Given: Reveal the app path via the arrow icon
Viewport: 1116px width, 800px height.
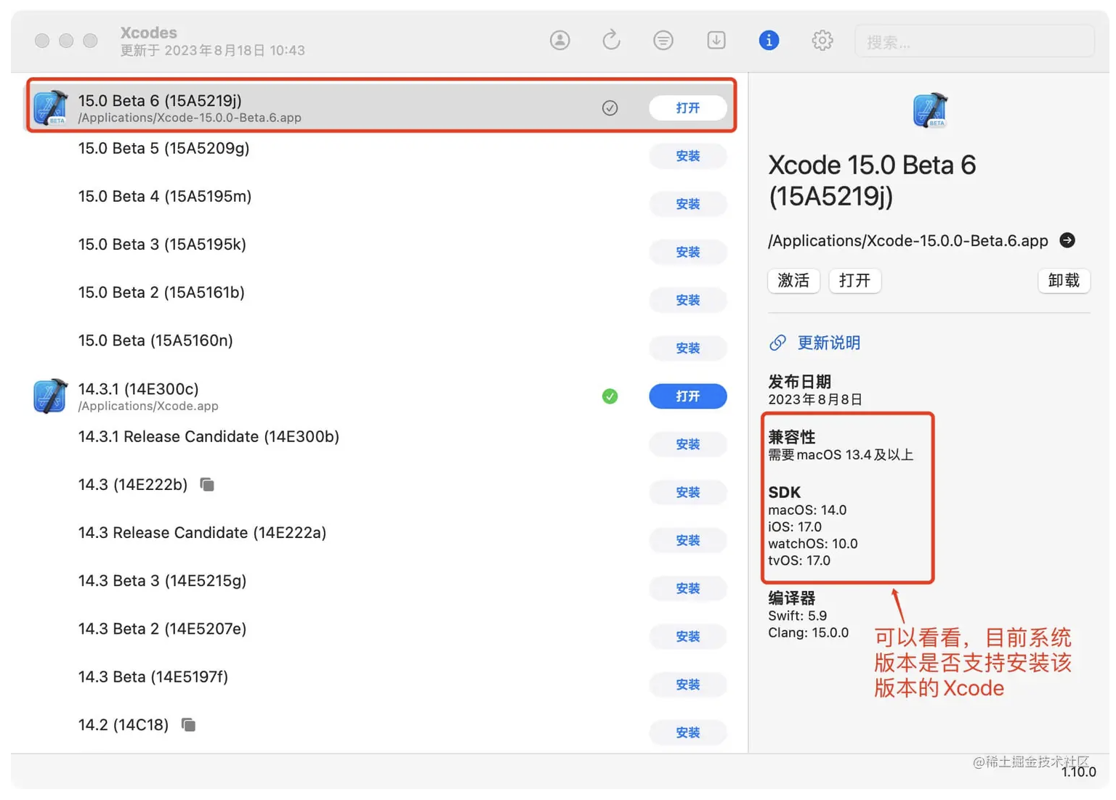Looking at the screenshot, I should point(1067,240).
